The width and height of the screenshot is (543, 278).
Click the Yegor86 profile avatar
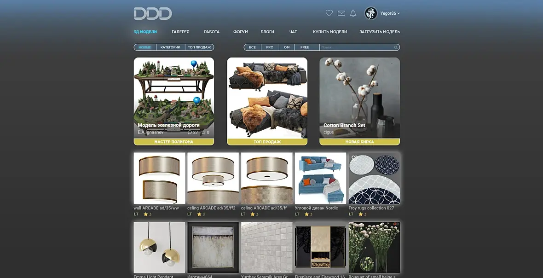click(x=371, y=13)
